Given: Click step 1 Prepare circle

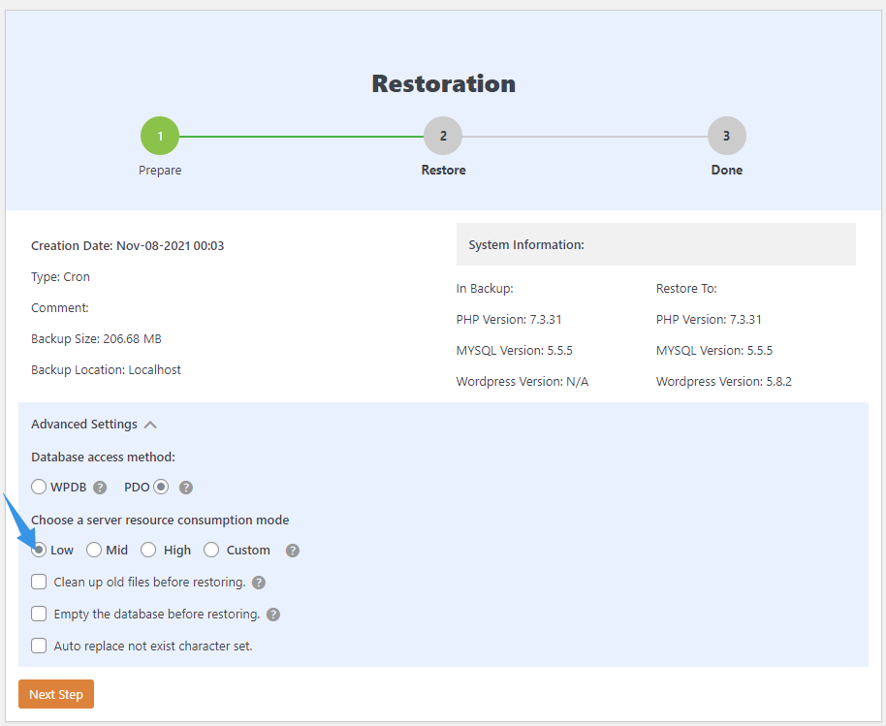Looking at the screenshot, I should (160, 136).
